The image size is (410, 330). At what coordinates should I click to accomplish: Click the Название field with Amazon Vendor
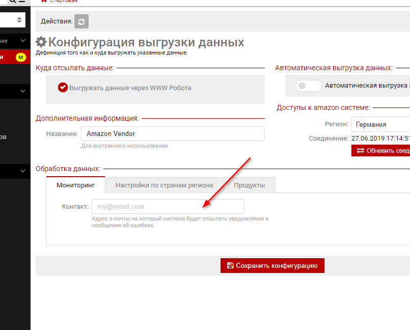click(x=173, y=133)
